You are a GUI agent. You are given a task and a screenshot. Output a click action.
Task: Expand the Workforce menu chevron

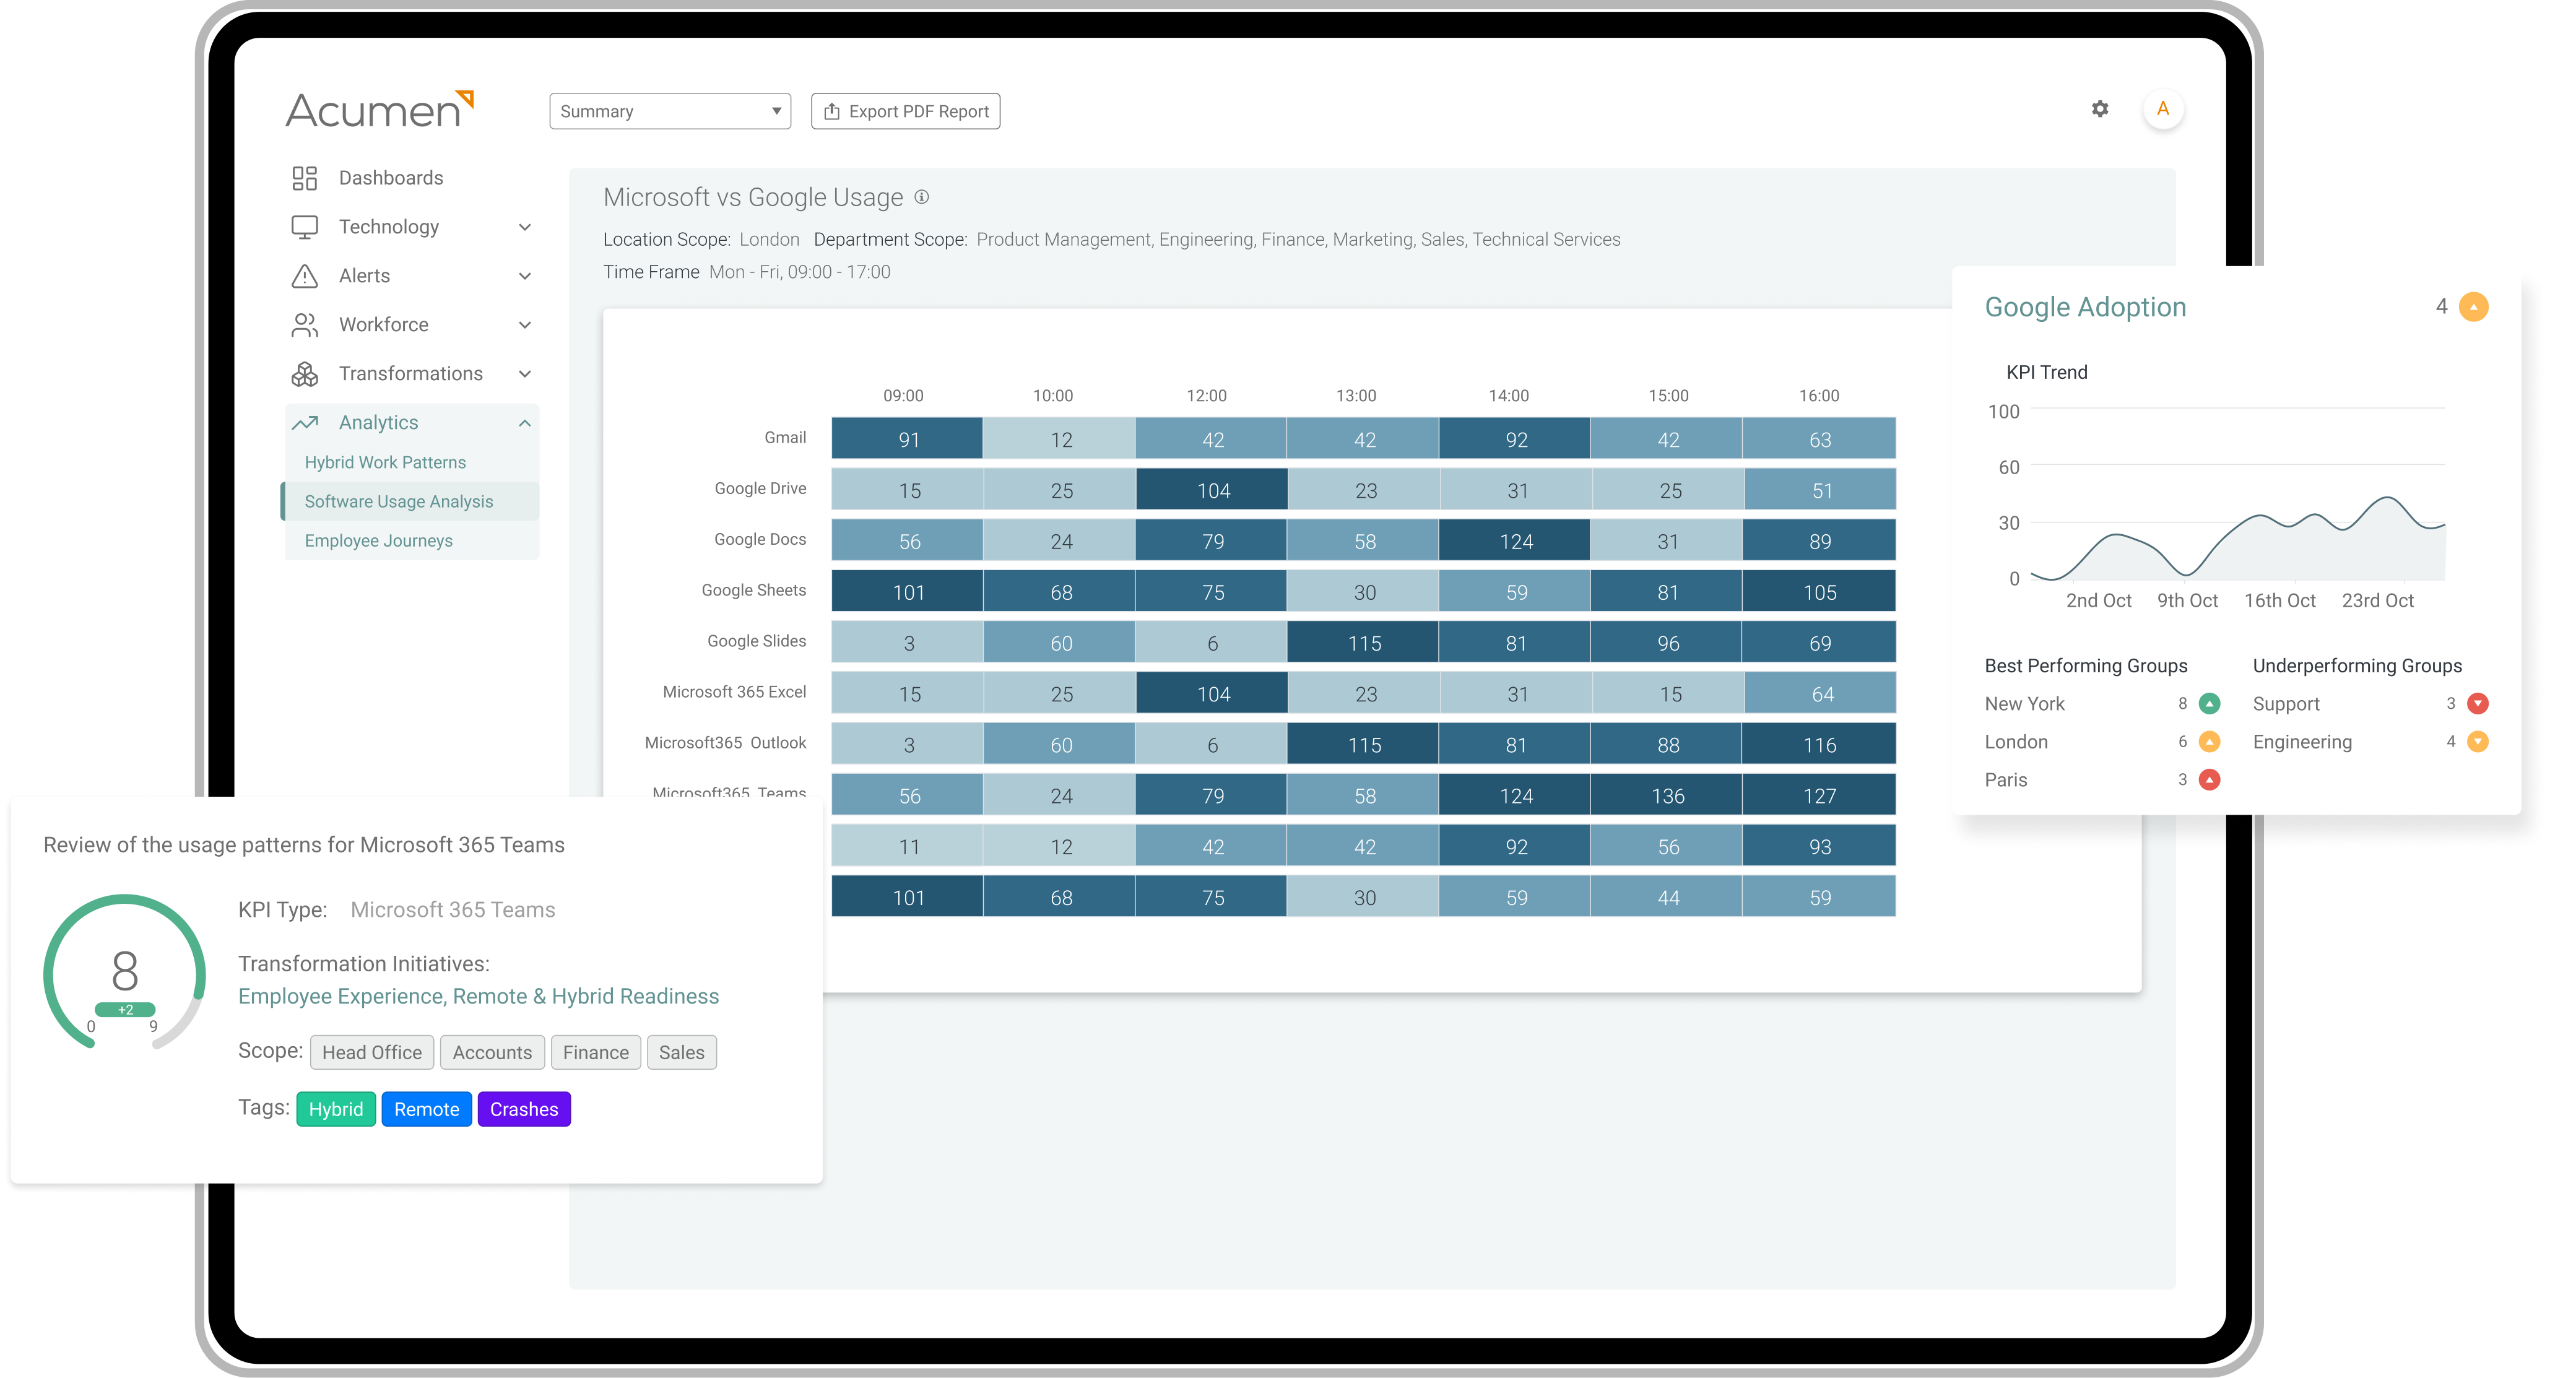point(525,325)
